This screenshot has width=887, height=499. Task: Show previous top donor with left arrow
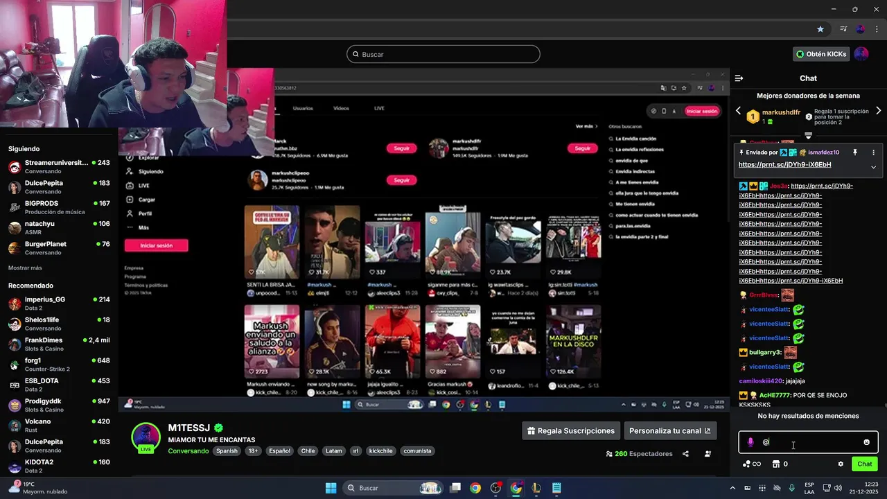click(x=738, y=111)
